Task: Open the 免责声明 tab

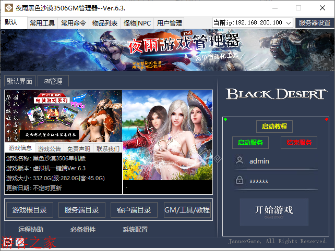Action: (x=79, y=148)
